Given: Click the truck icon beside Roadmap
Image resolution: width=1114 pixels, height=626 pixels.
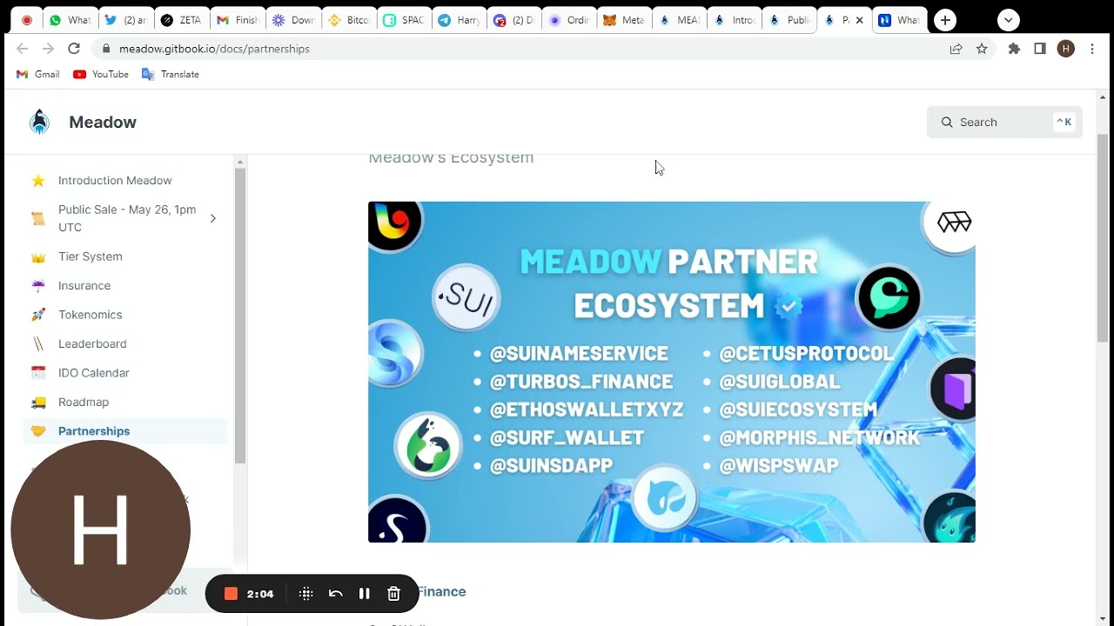Looking at the screenshot, I should click(x=38, y=402).
